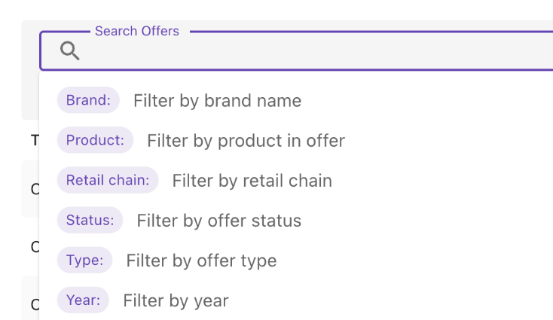This screenshot has width=553, height=320.
Task: Click the topmost partially hidden 'C' row
Action: tap(34, 189)
